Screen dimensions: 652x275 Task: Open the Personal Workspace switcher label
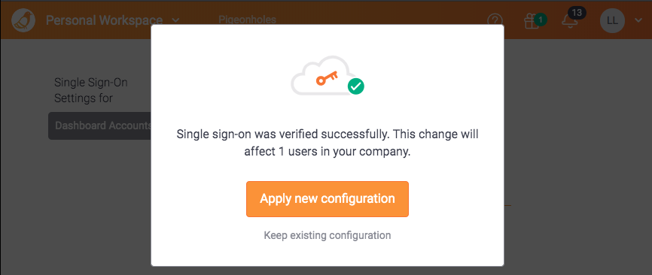[x=104, y=20]
